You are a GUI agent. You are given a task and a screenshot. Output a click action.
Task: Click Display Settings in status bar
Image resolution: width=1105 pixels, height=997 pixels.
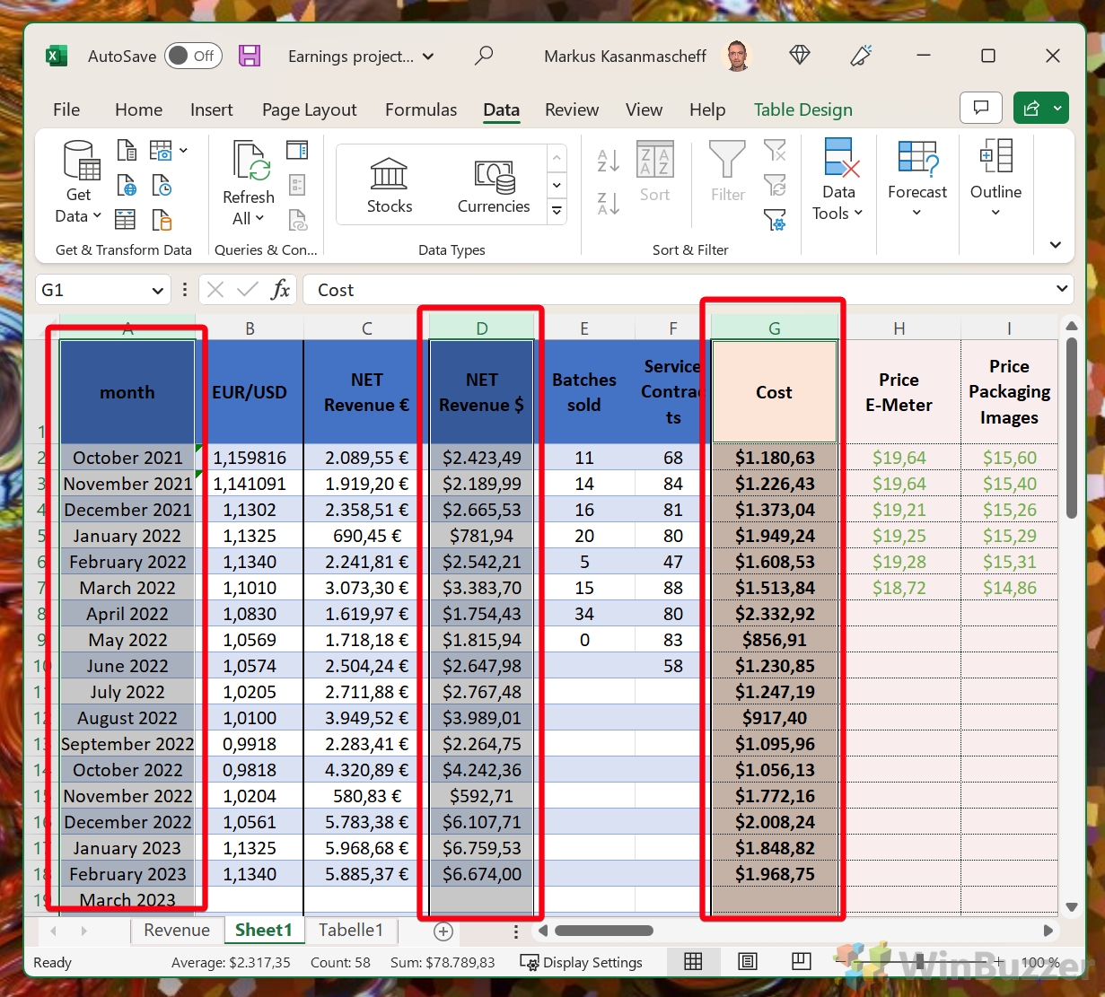point(582,962)
